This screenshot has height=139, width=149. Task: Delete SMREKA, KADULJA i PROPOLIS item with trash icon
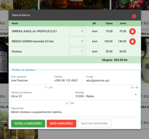(132, 31)
